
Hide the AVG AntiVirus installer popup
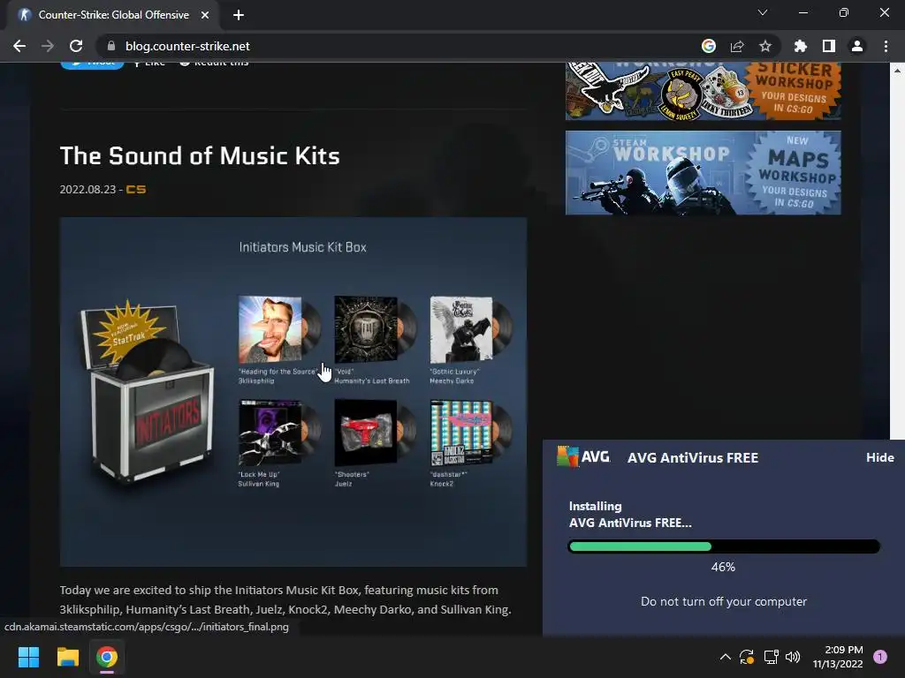(879, 457)
